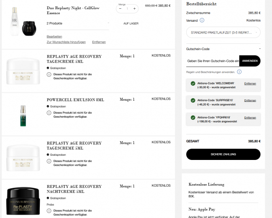Remove Duo Replasty Night via Entfernen
The height and width of the screenshot is (218, 272).
(99, 42)
